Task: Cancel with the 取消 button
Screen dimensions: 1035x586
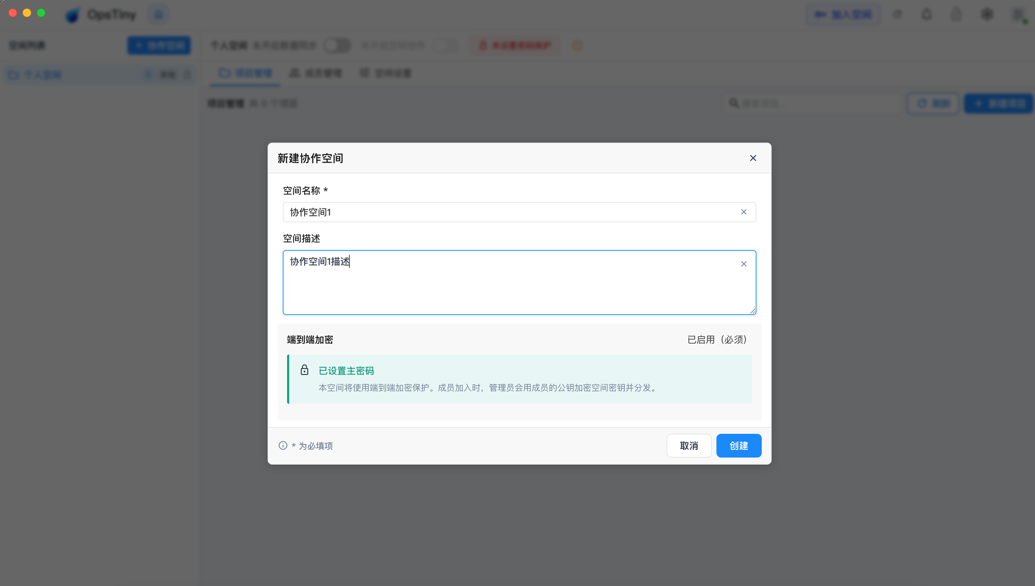Action: click(x=689, y=446)
